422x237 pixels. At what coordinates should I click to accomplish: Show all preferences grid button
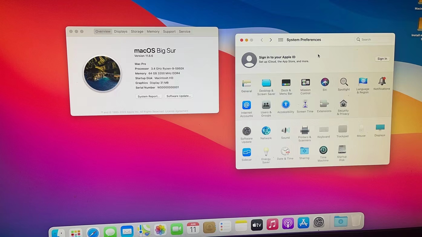coord(281,40)
